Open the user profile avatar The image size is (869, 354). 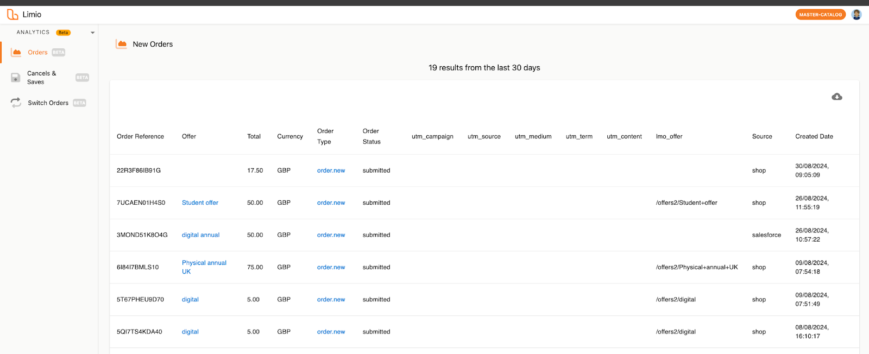pos(857,15)
